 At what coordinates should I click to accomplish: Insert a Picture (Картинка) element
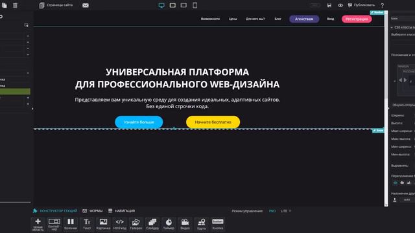[x=103, y=224]
